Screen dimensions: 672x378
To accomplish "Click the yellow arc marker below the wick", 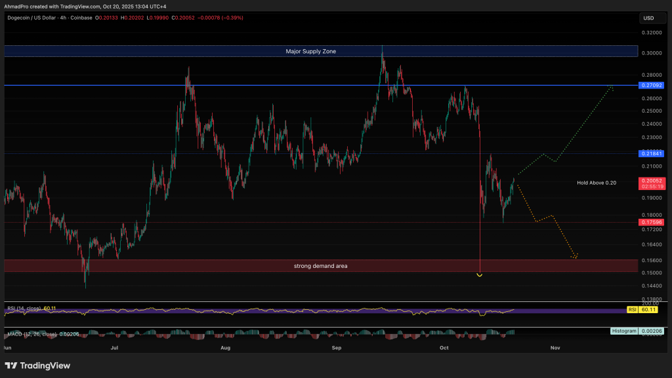I will 480,275.
